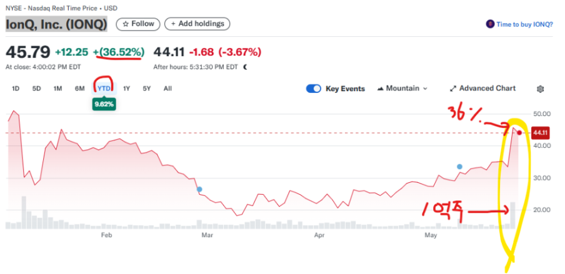This screenshot has width=565, height=274.
Task: Click the 9.62% YTD return badge
Action: coord(104,105)
